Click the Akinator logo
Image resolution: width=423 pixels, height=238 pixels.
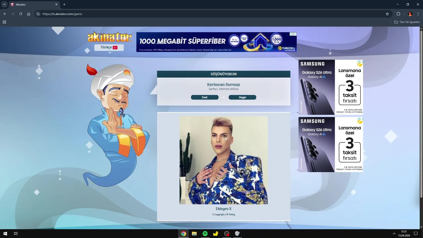[109, 37]
